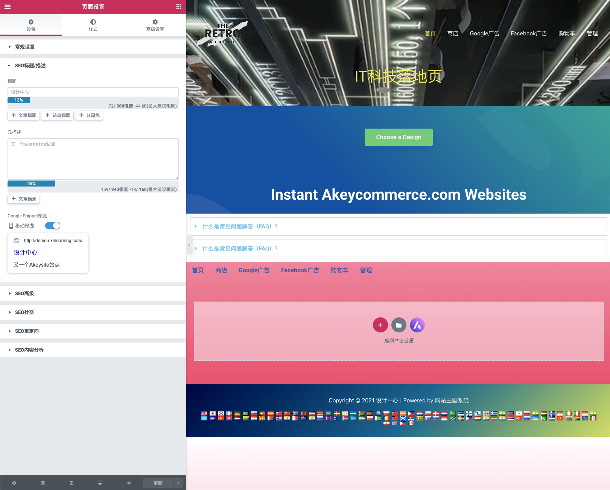
Task: Click the Choose a Design button
Action: pos(399,137)
